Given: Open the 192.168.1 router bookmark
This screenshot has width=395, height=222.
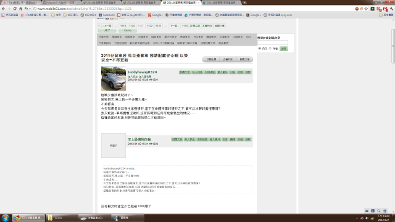Looking at the screenshot, I should point(88,15).
